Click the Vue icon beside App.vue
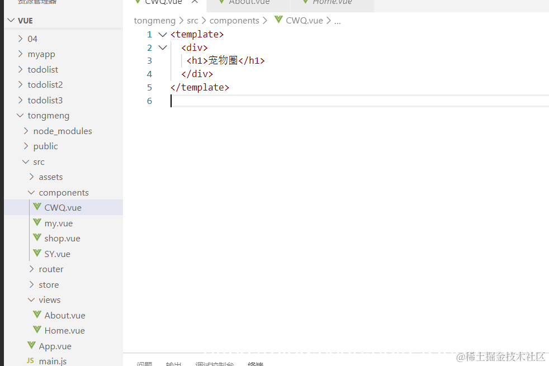Viewport: 549px width, 366px height. pyautogui.click(x=31, y=345)
